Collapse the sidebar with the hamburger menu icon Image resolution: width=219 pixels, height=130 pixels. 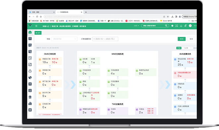click(36, 26)
